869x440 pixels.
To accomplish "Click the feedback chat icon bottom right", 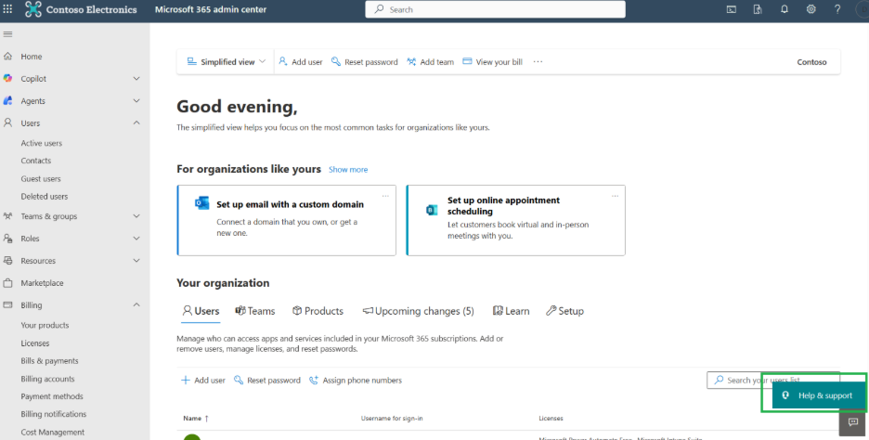I will [853, 422].
